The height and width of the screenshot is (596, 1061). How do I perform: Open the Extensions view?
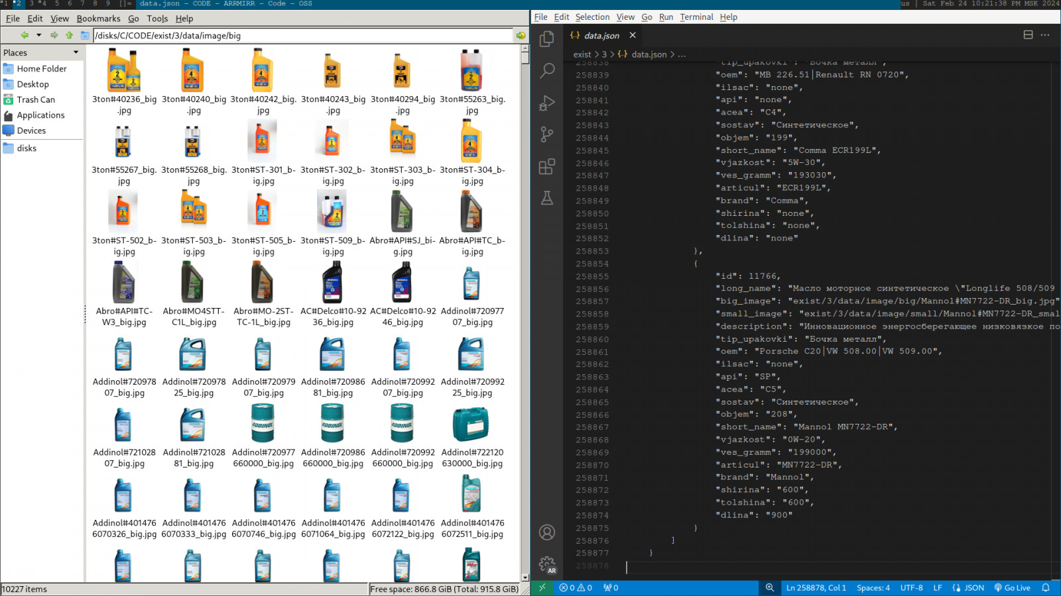547,166
